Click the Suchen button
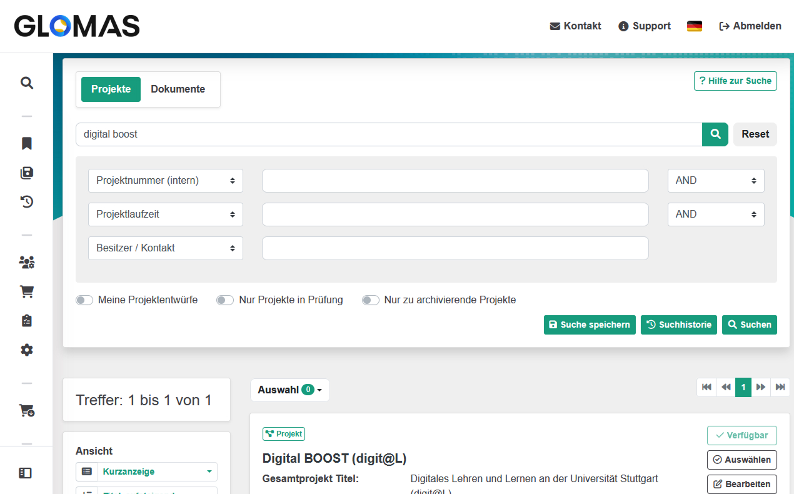The height and width of the screenshot is (494, 794). point(750,325)
